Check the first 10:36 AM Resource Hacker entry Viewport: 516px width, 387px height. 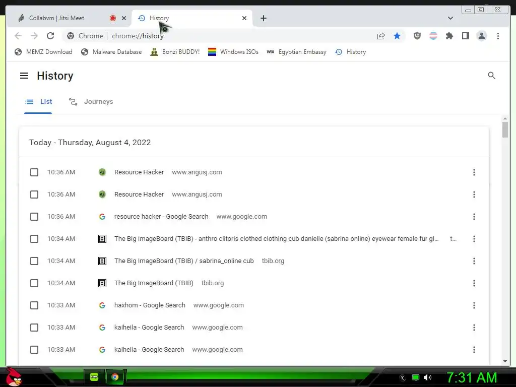click(x=34, y=172)
